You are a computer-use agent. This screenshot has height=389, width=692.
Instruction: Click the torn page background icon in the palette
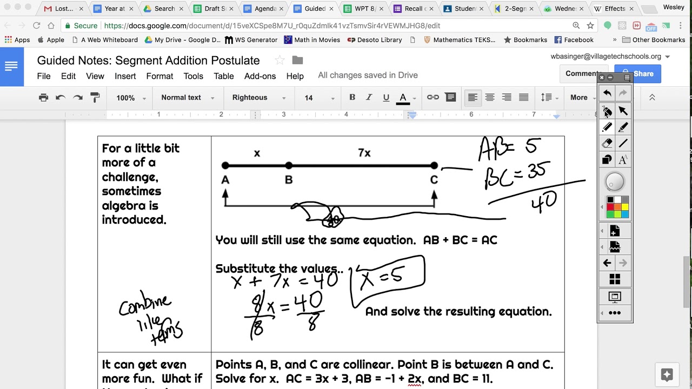615,247
